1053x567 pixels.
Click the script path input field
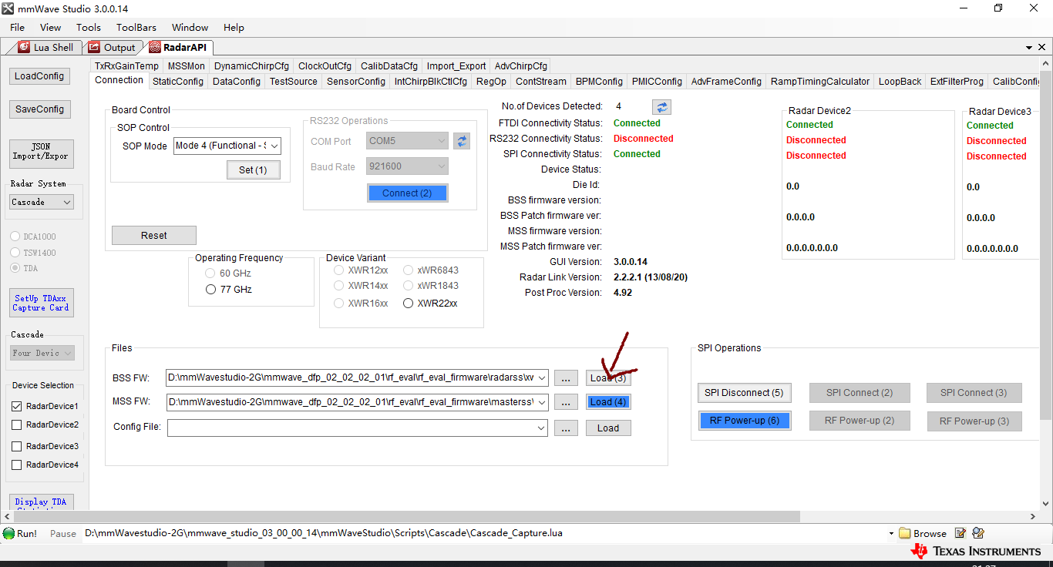483,533
